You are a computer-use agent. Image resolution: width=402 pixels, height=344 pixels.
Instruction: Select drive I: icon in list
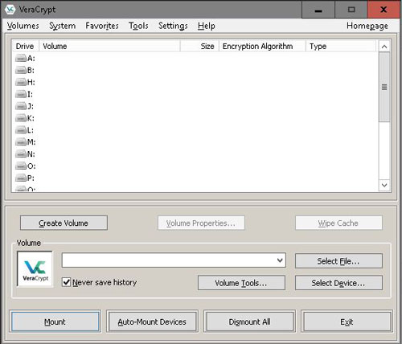[x=21, y=94]
